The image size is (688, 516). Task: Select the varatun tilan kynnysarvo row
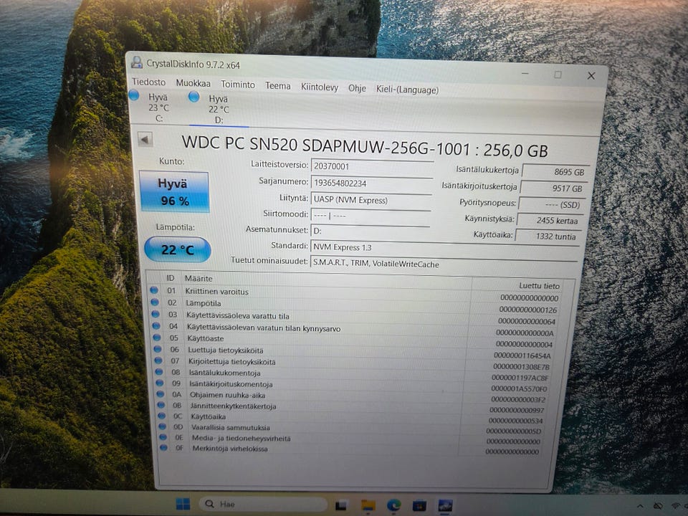pyautogui.click(x=355, y=330)
